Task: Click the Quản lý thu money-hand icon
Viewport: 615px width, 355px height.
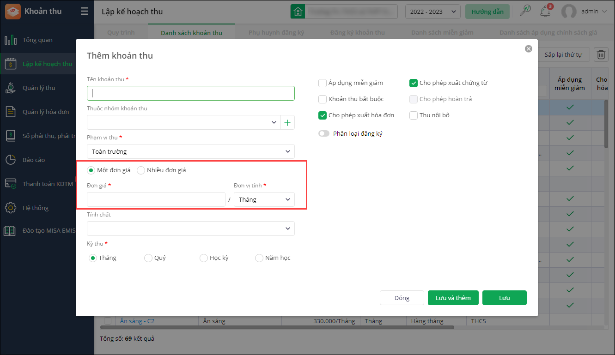Action: coord(11,88)
